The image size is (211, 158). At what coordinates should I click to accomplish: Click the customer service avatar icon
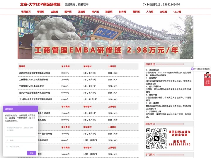click(207, 75)
